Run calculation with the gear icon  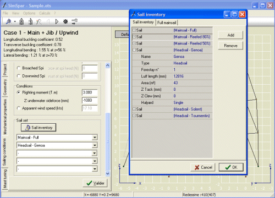65,21
